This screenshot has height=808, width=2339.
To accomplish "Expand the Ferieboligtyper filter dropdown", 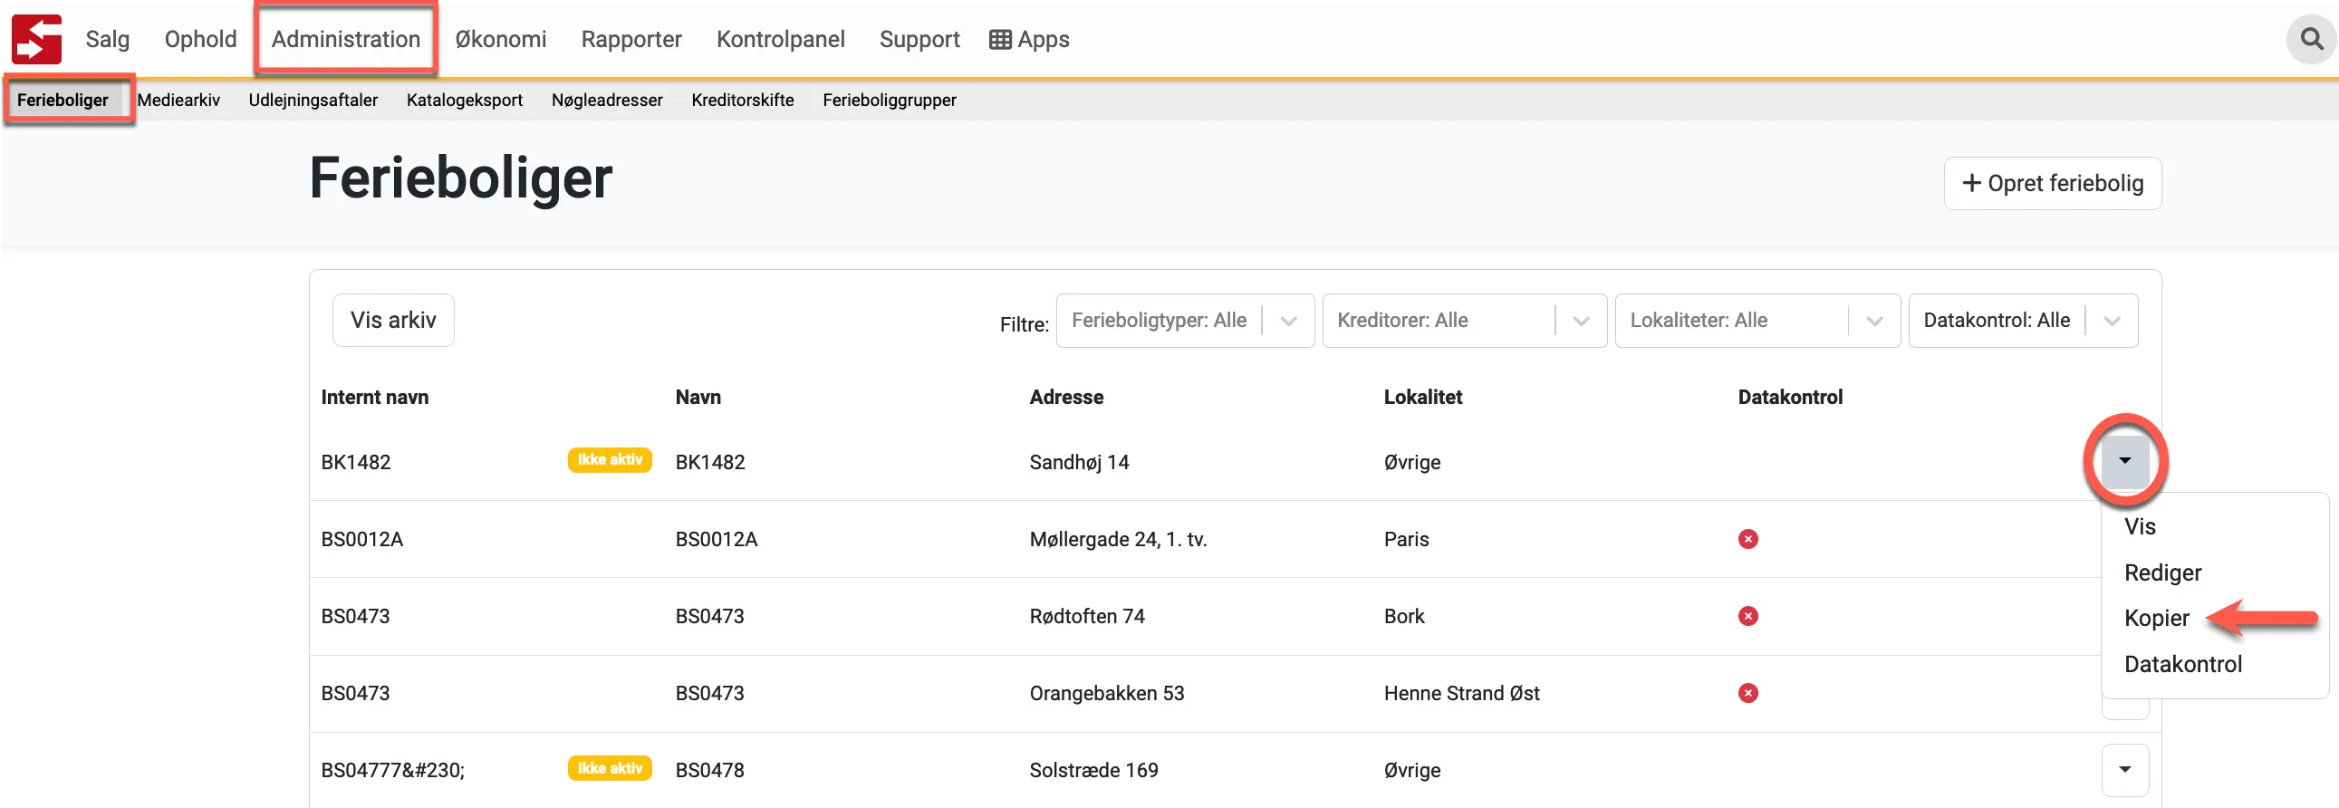I will click(x=1287, y=321).
